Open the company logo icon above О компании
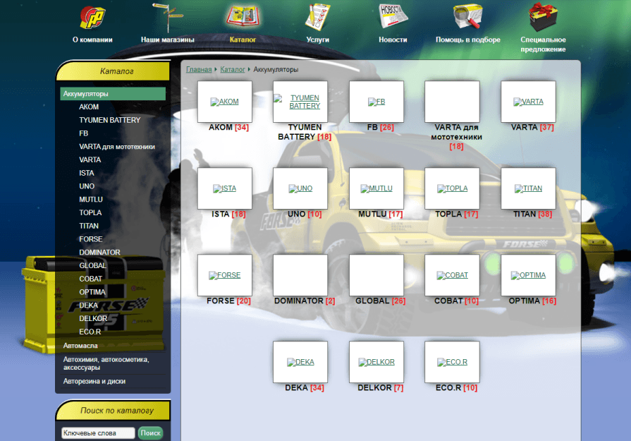631x441 pixels. point(92,18)
